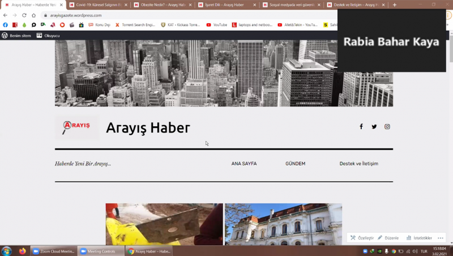Click the browser back arrow
This screenshot has width=453, height=256.
click(6, 15)
